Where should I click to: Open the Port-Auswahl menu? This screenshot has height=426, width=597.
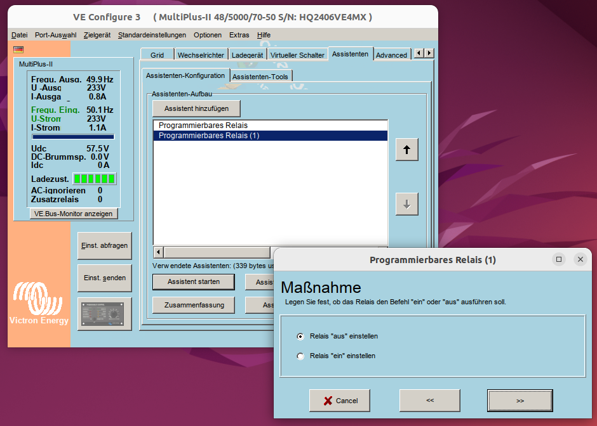click(x=56, y=35)
